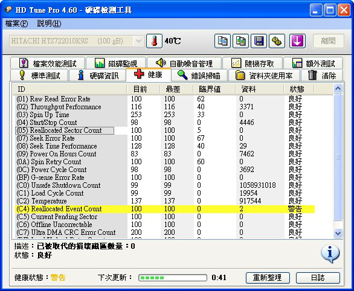Switch to the 隨機存取 tab
Screen dimensions: 354x291
pyautogui.click(x=253, y=63)
